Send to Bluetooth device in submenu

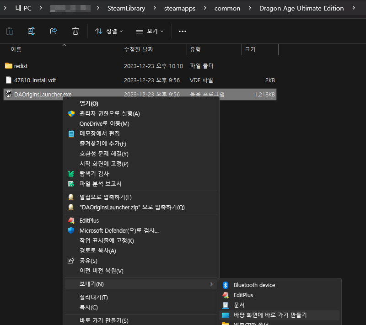tap(279, 285)
